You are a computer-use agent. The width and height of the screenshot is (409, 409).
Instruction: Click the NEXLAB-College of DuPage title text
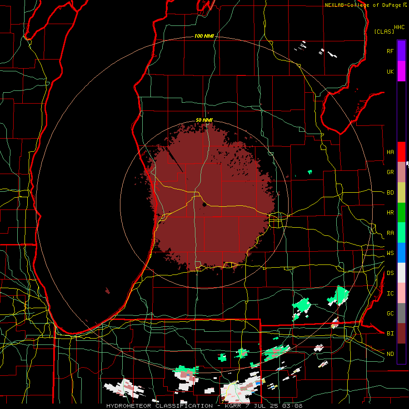[363, 5]
